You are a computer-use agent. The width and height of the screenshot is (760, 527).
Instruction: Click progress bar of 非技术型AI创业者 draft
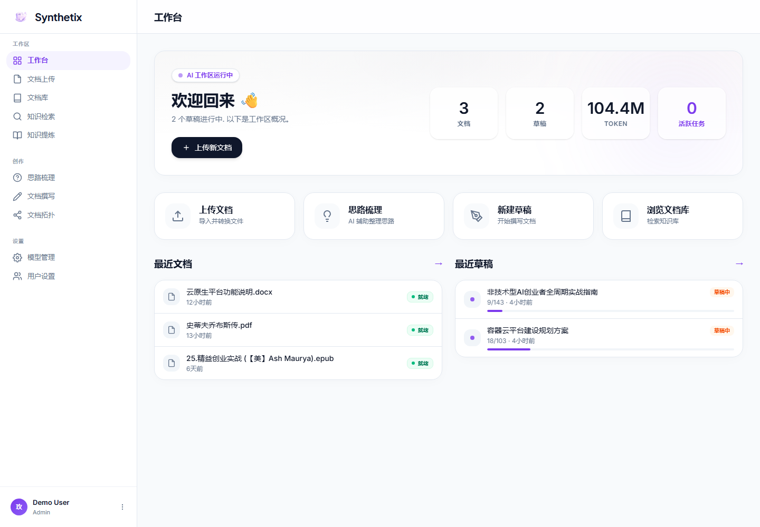point(611,311)
